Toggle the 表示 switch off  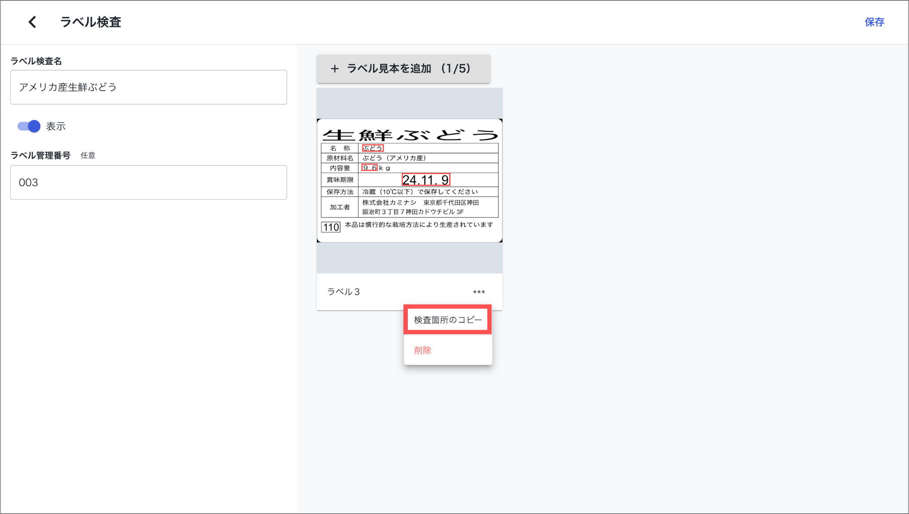click(x=29, y=127)
